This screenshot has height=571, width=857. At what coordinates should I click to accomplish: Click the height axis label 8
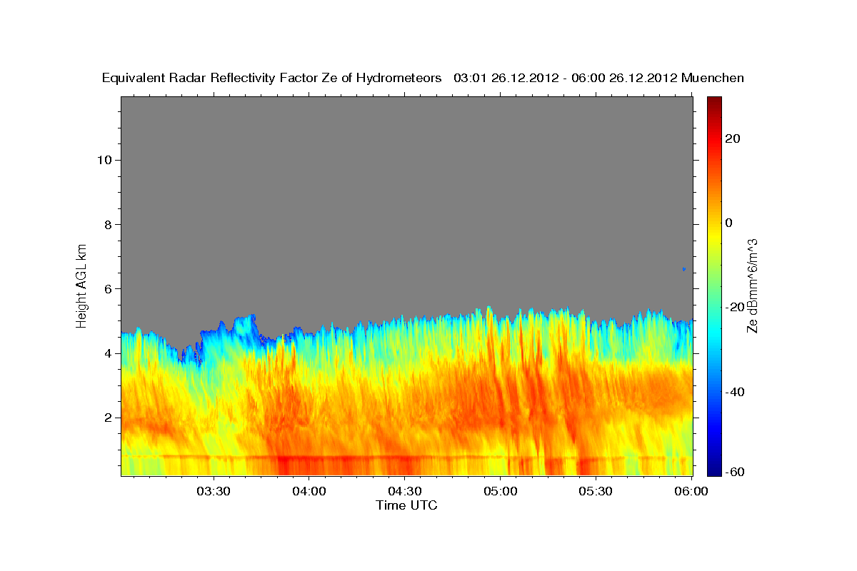click(x=108, y=224)
